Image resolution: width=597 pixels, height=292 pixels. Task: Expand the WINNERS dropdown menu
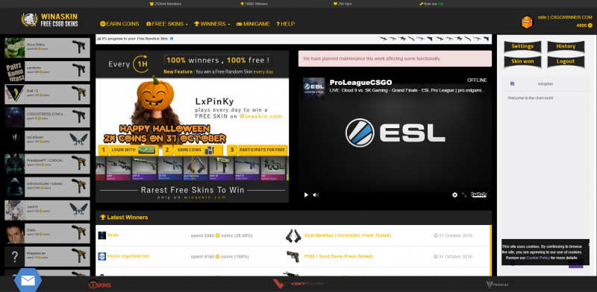click(x=212, y=24)
